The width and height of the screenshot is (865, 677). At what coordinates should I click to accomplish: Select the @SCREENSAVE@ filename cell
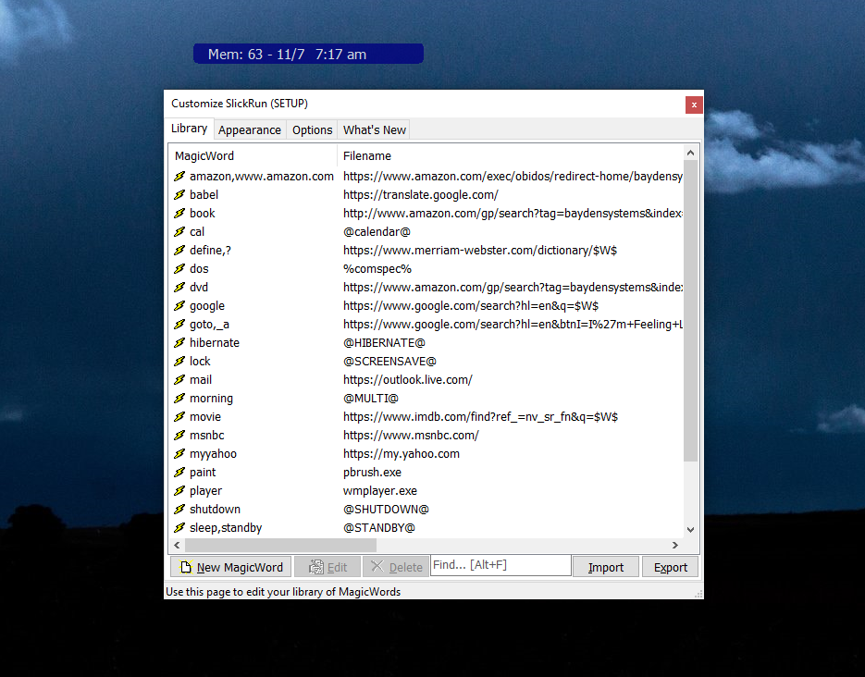tap(389, 361)
